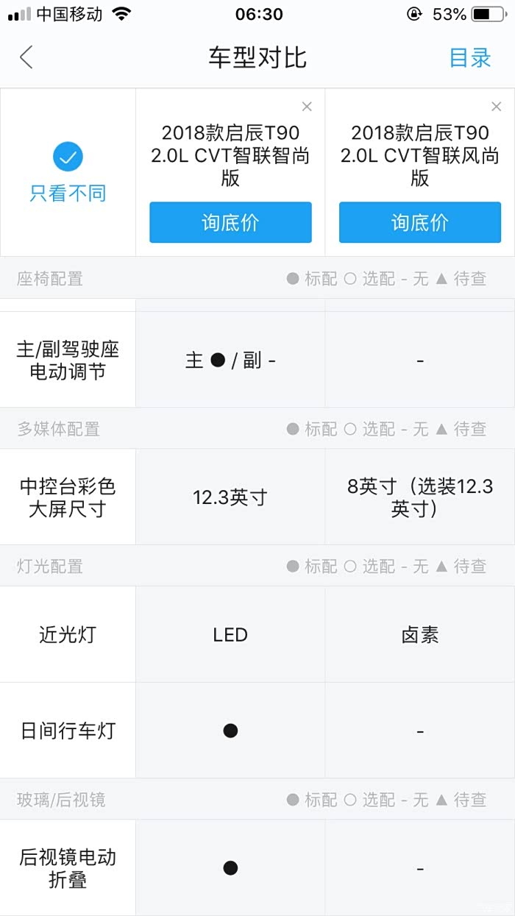This screenshot has height=916, width=515.
Task: Open the 2018款启辰T90 智联智尚版 title
Action: tap(230, 155)
